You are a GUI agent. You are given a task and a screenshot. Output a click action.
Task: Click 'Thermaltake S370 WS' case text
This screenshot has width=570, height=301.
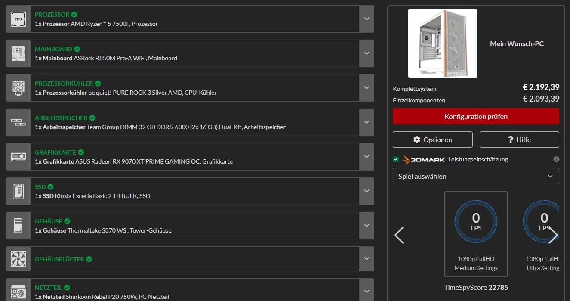pos(97,230)
